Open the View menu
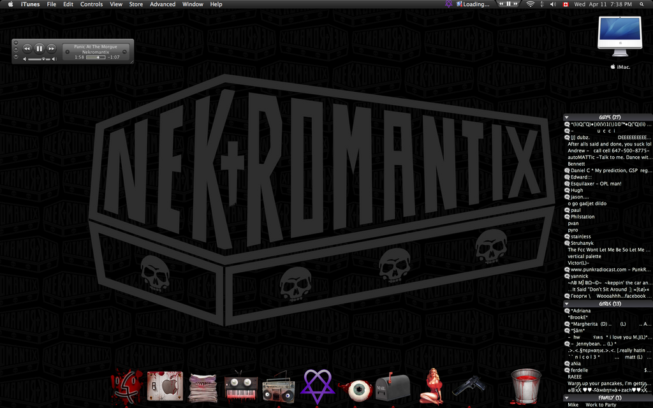 (x=116, y=4)
